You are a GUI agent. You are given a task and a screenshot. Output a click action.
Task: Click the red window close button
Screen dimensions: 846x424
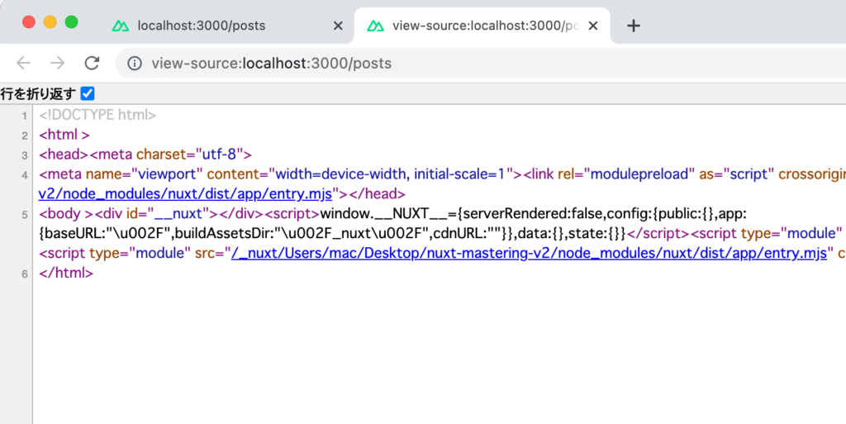click(28, 22)
